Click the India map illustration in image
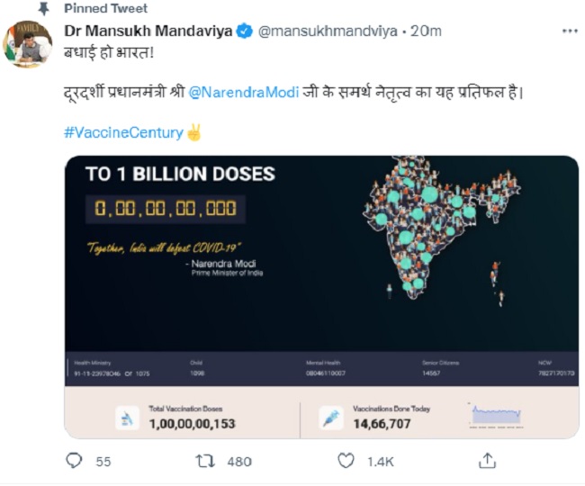Viewport: 585px width, 486px height. (441, 228)
